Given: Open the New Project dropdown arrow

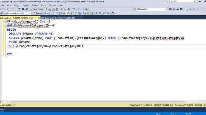Looking at the screenshot, I should click(x=11, y=9).
